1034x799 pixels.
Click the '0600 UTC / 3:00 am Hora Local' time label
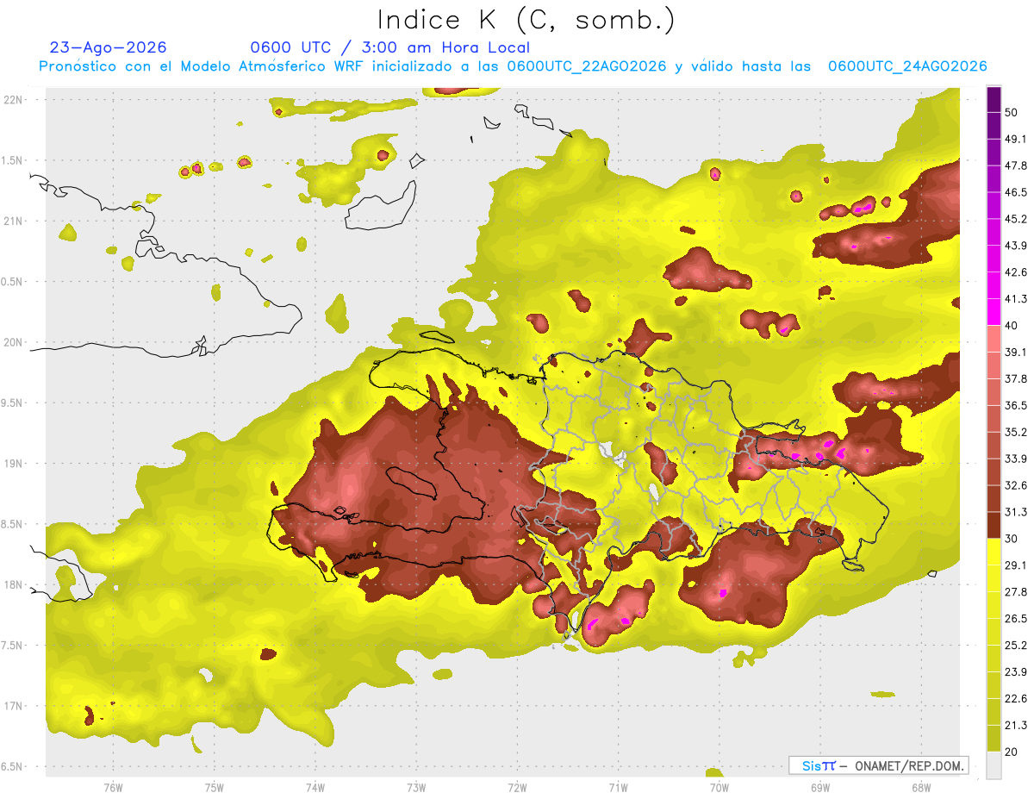click(389, 47)
